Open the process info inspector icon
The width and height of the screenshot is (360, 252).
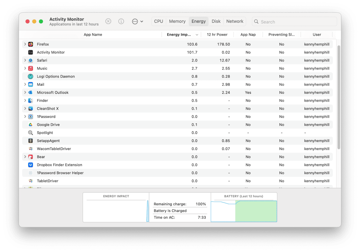coord(121,21)
